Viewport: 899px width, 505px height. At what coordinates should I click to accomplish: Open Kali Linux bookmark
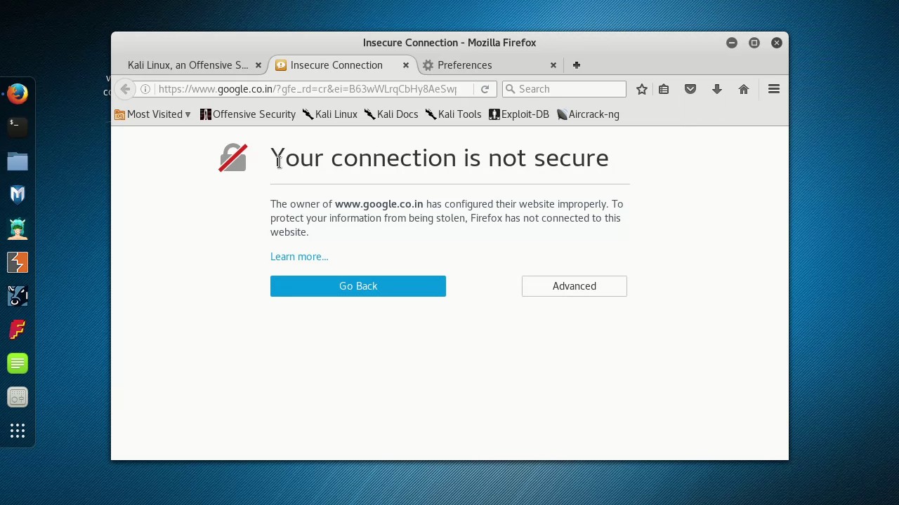point(329,114)
